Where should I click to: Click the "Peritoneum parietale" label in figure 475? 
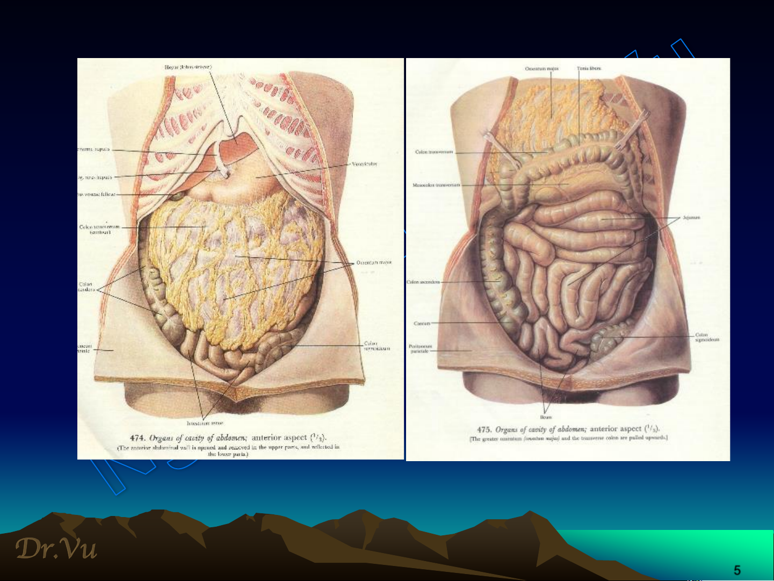coord(420,349)
